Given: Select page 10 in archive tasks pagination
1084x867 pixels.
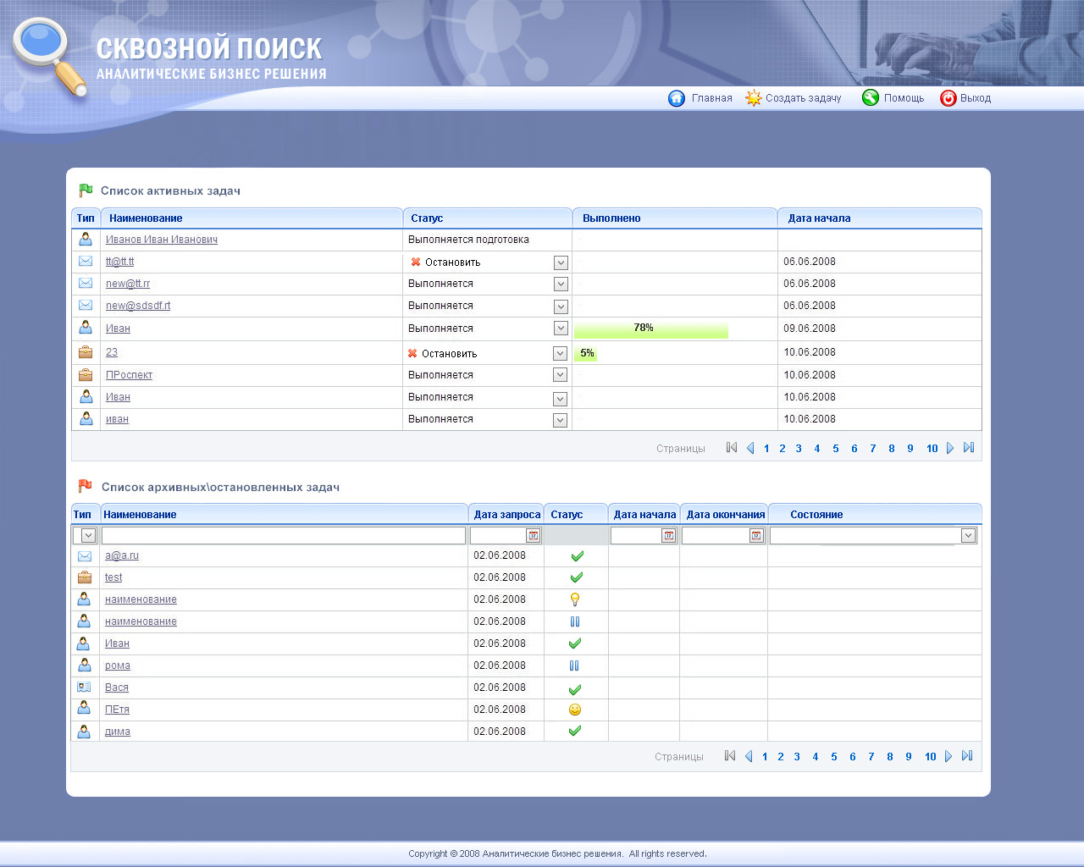Looking at the screenshot, I should (x=931, y=757).
